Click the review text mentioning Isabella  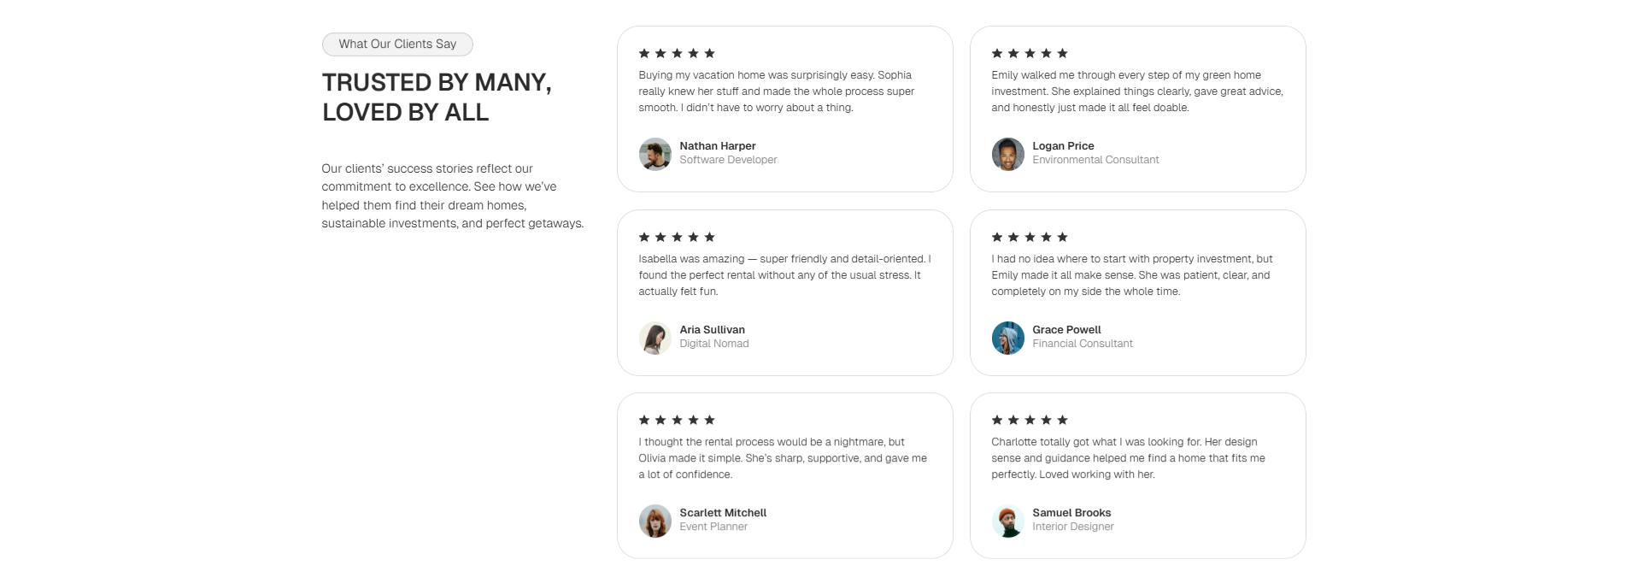784,275
